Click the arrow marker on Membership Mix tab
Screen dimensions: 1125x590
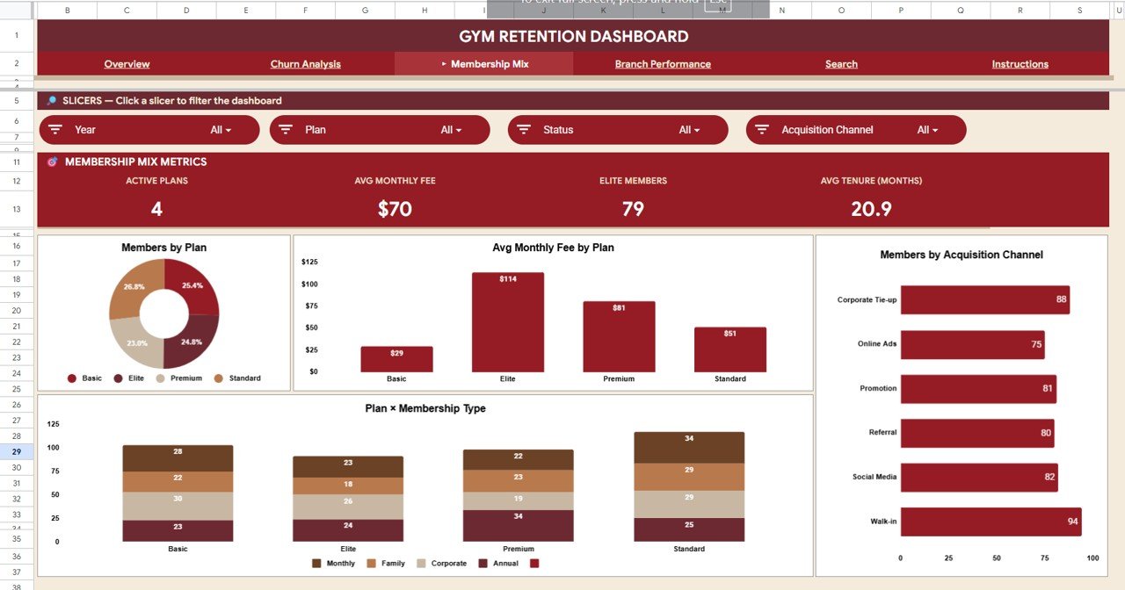[444, 63]
